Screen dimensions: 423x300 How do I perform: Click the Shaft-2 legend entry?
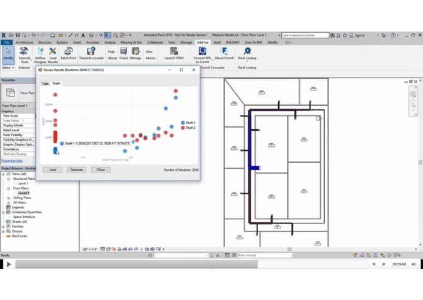[188, 128]
